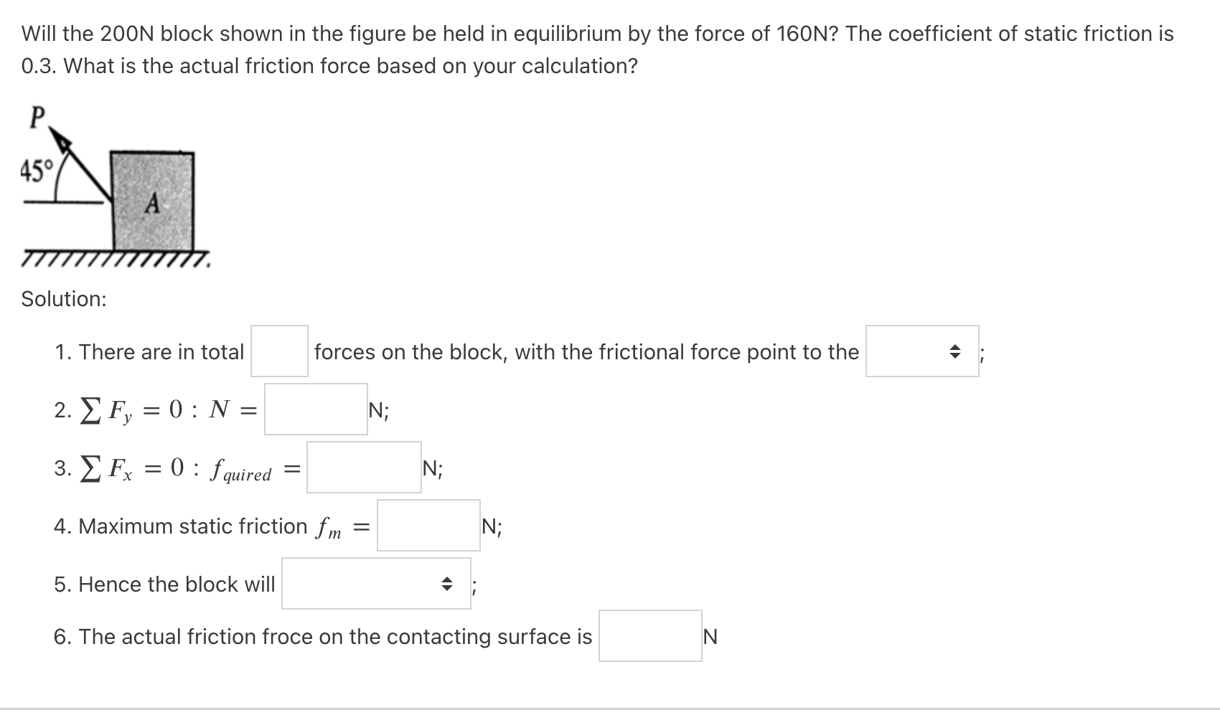This screenshot has height=710, width=1220.
Task: Click the letter P on the force arrow
Action: click(37, 117)
